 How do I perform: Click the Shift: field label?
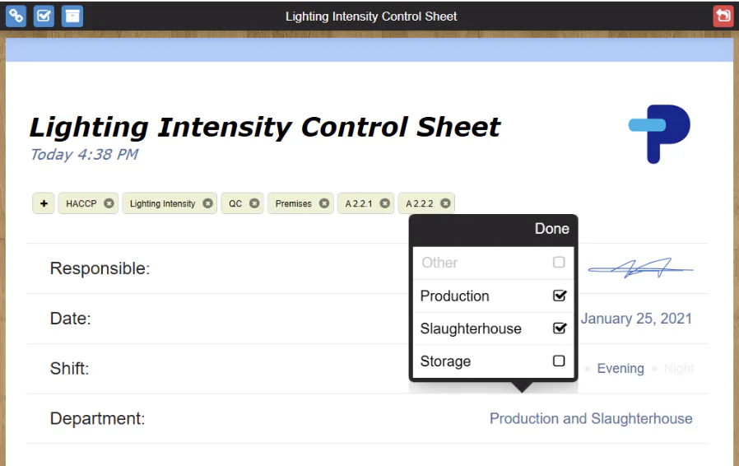pyautogui.click(x=69, y=368)
